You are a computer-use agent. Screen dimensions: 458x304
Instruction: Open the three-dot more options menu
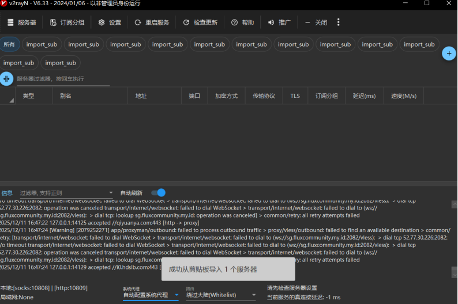[x=339, y=22]
